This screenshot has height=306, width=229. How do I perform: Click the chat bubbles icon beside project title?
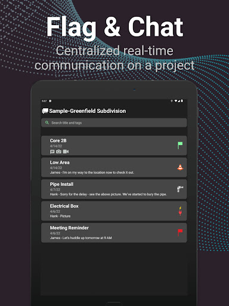tap(45, 111)
